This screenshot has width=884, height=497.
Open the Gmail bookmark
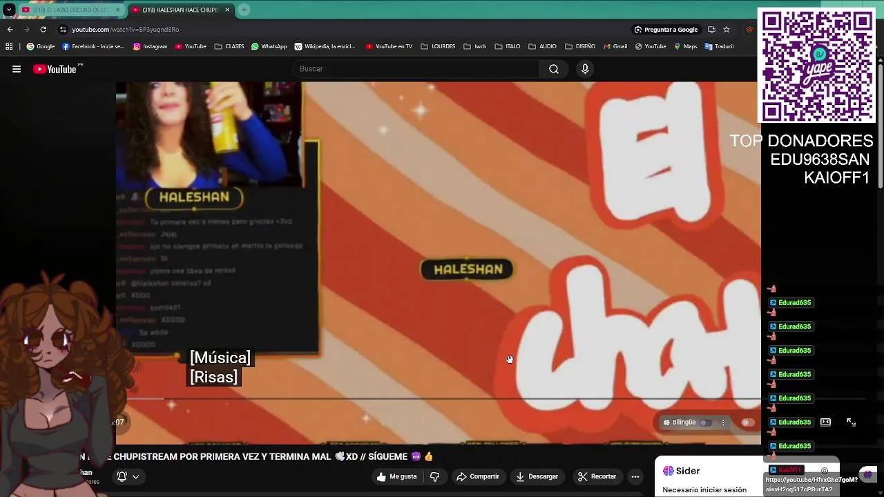coord(615,46)
